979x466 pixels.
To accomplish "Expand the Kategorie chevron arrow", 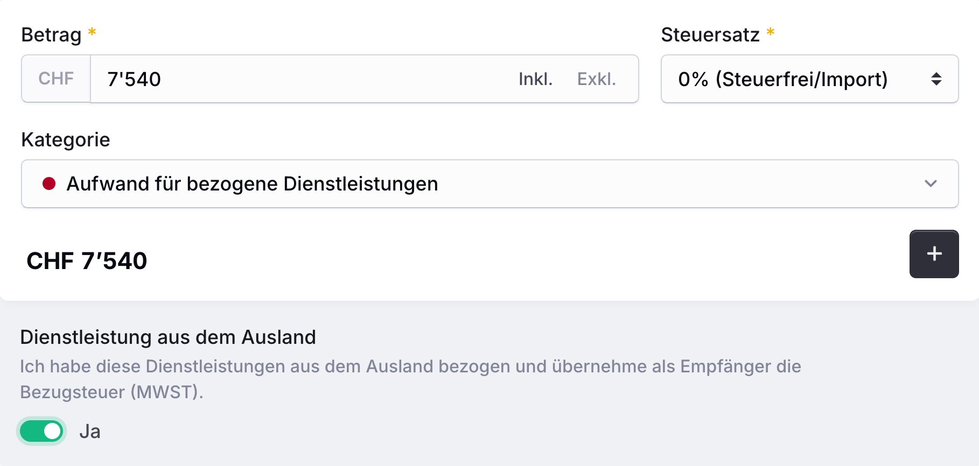I will [931, 183].
